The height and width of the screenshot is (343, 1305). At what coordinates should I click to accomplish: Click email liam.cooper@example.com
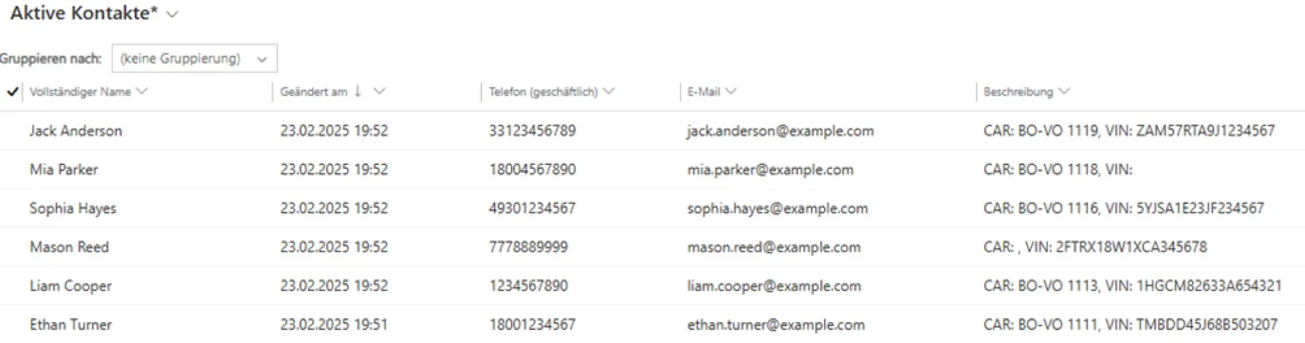(x=774, y=286)
